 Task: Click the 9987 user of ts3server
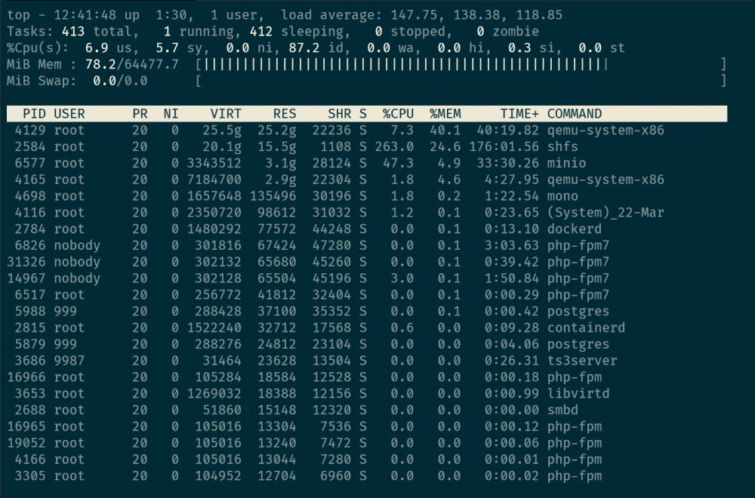(x=69, y=361)
